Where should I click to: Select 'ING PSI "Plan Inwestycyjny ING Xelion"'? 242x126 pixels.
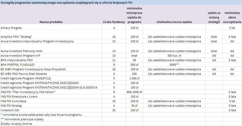click(x=28, y=92)
